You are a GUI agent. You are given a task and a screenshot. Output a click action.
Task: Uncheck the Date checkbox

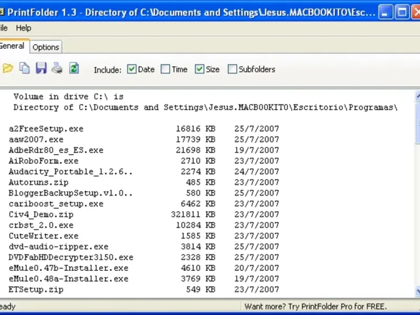(132, 69)
